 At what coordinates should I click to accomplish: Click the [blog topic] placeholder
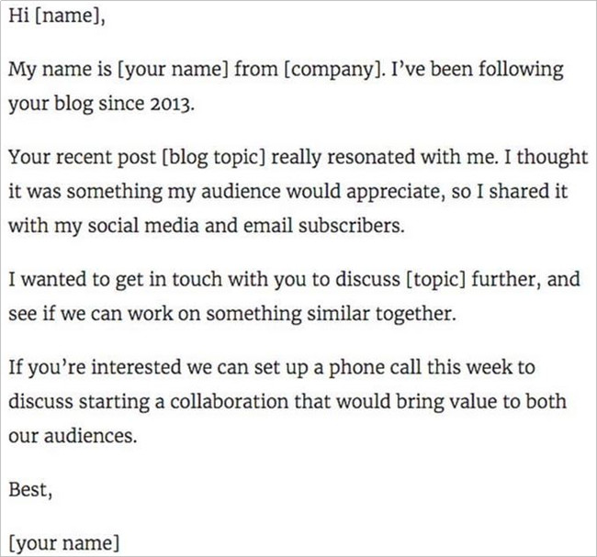[x=213, y=157]
